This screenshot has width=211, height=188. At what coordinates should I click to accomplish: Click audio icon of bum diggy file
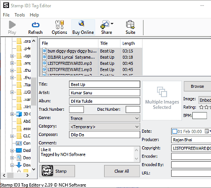[45, 51]
